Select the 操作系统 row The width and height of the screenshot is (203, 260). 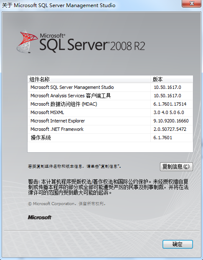click(110, 138)
